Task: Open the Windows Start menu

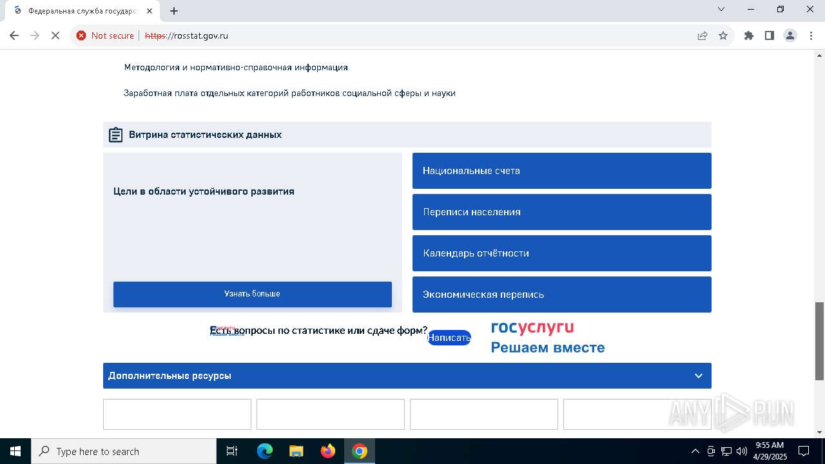Action: tap(15, 451)
